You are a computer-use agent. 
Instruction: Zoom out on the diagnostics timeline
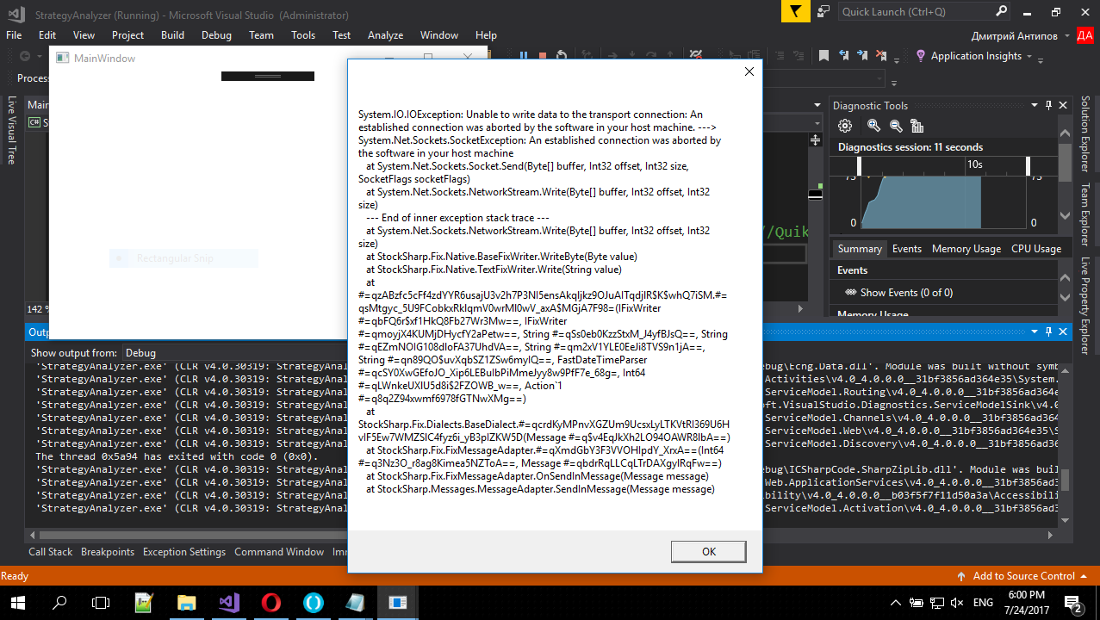tap(895, 126)
